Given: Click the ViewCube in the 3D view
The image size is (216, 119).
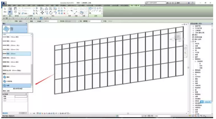Looking at the screenshot, I should tap(178, 37).
